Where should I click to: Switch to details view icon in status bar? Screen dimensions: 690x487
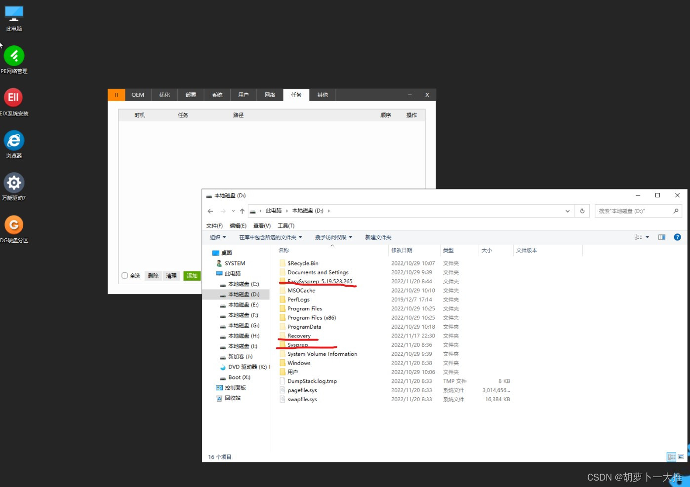(671, 457)
